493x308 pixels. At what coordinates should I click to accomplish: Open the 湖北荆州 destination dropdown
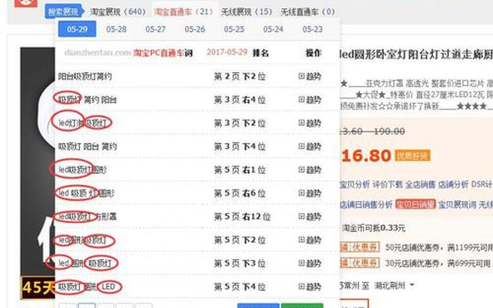[x=394, y=286]
